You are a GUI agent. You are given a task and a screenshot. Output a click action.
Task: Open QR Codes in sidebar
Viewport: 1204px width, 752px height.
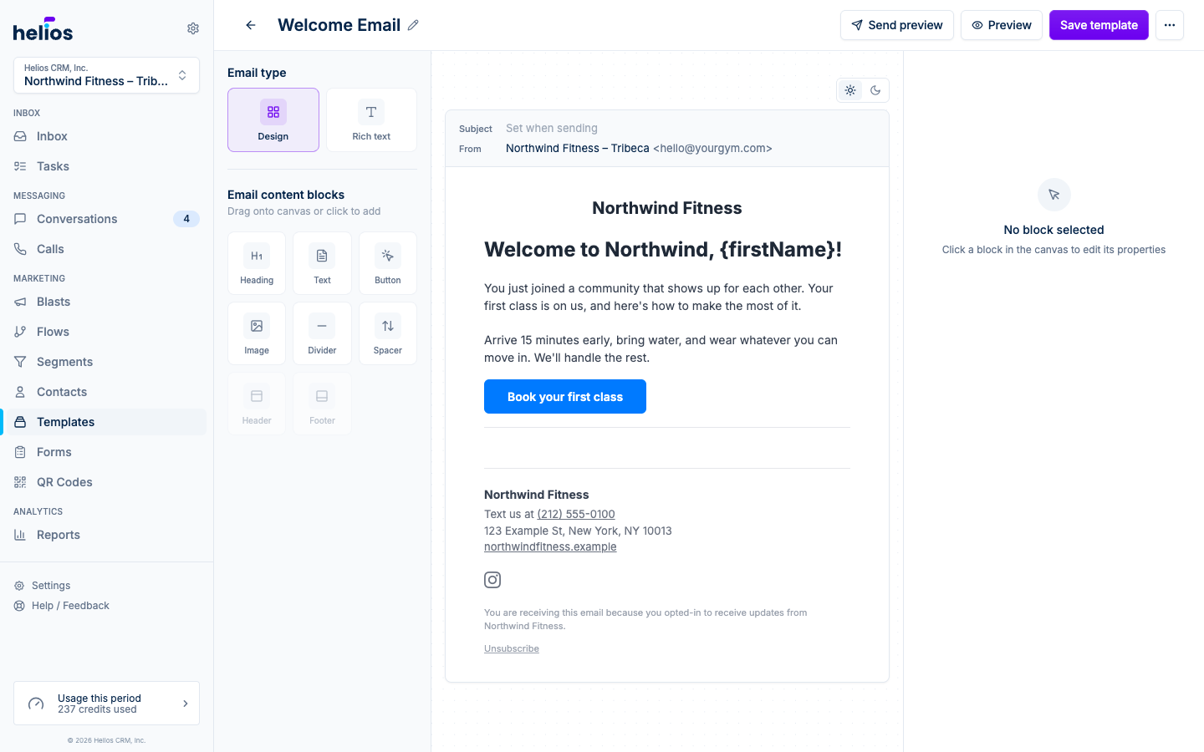click(x=105, y=482)
